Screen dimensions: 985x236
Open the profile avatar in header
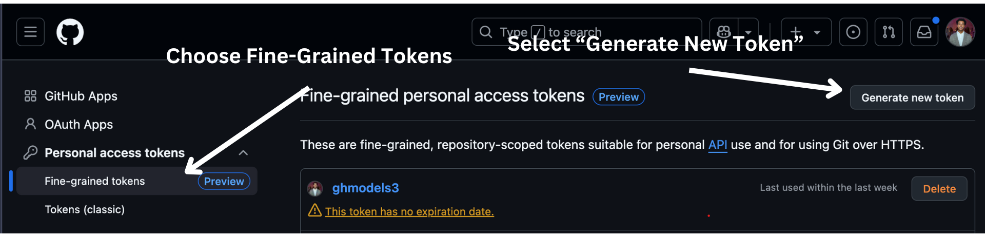960,32
